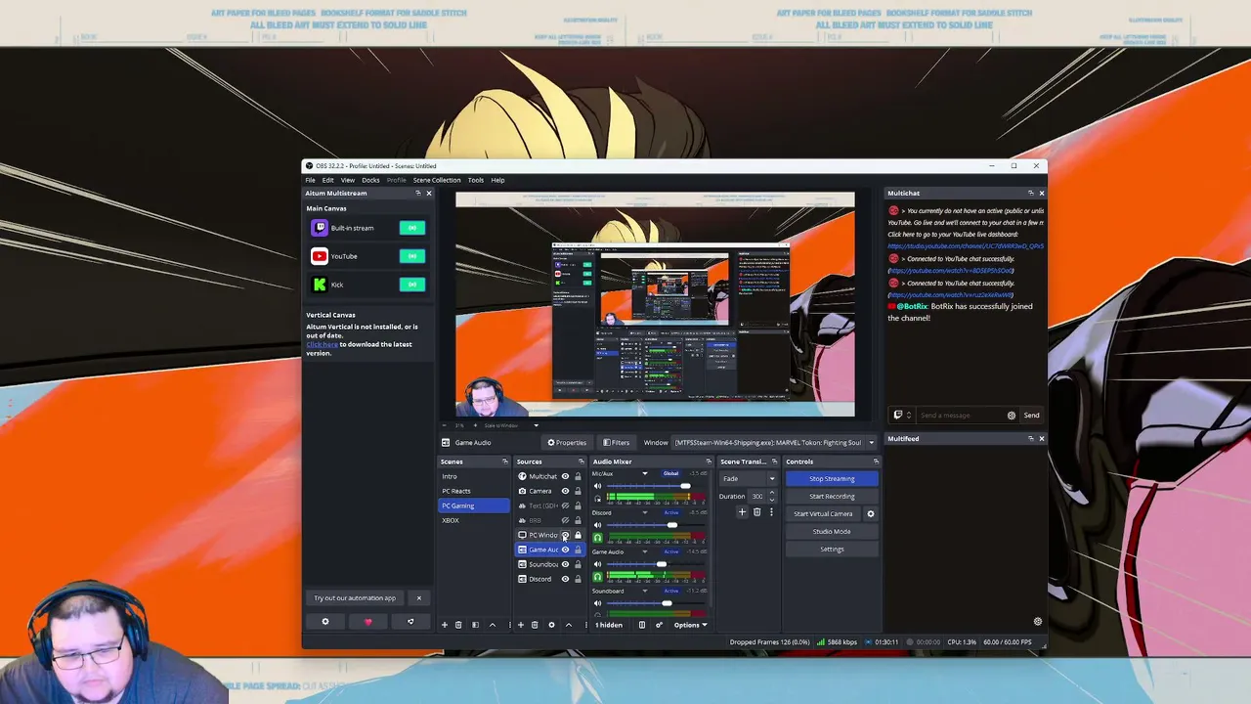Click Start Recording button

[x=832, y=497]
